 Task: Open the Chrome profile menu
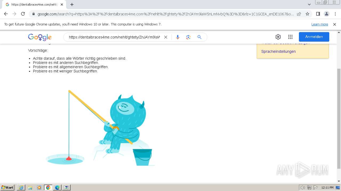pos(326,14)
